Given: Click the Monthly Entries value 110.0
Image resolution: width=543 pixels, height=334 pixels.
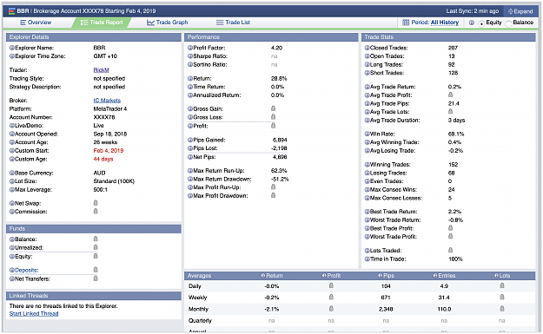Looking at the screenshot, I should pos(444,309).
